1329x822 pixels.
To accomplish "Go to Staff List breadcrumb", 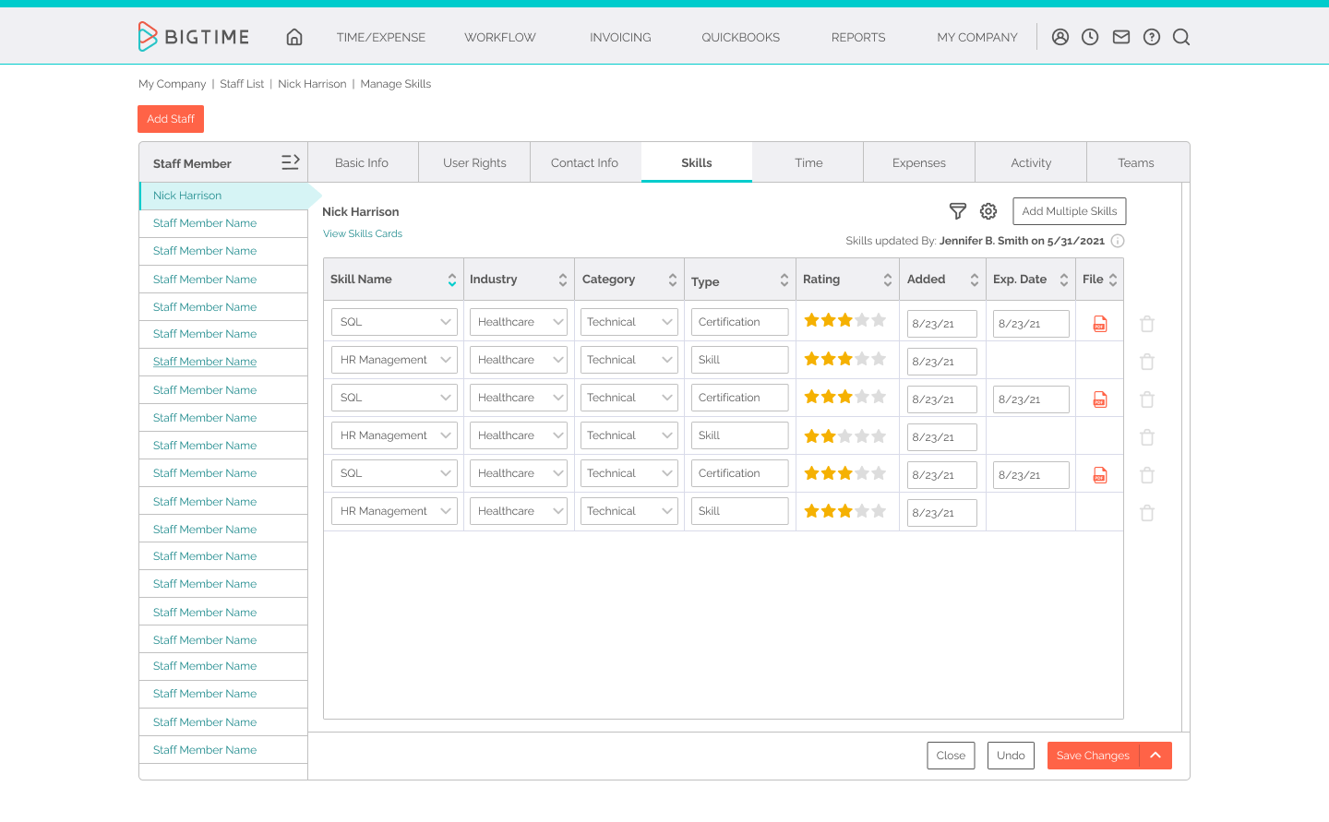I will point(242,84).
